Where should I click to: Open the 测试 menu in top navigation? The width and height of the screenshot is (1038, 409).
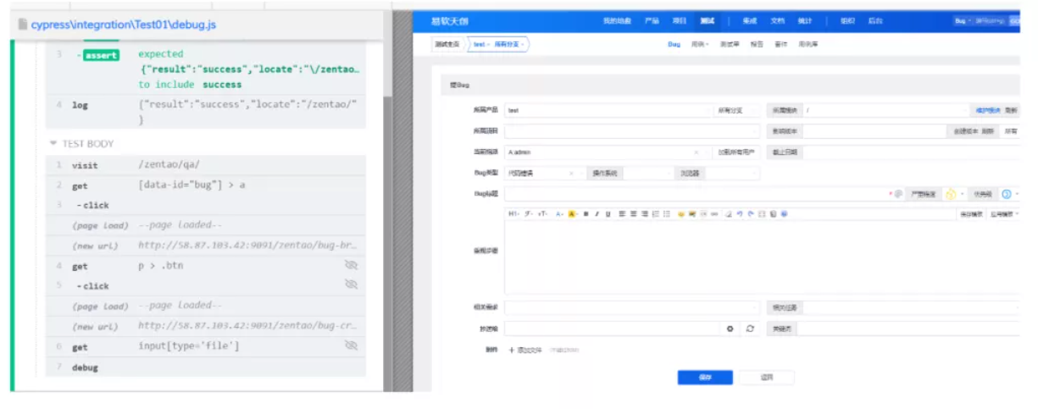[x=707, y=20]
